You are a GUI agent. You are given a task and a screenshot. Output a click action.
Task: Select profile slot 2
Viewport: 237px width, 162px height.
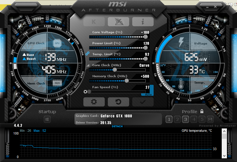[177, 119]
